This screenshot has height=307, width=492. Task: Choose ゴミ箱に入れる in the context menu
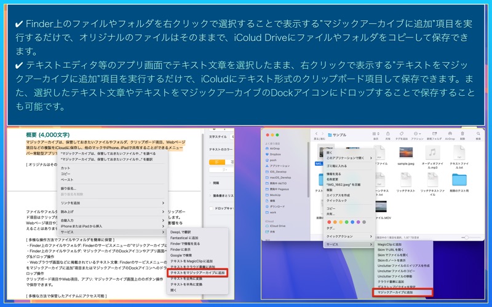click(x=349, y=166)
